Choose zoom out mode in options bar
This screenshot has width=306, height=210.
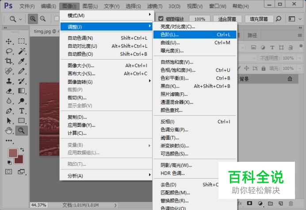(x=43, y=19)
